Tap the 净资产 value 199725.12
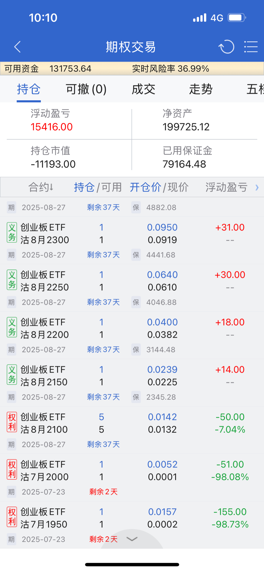Image resolution: width=264 pixels, height=572 pixels. tap(186, 127)
